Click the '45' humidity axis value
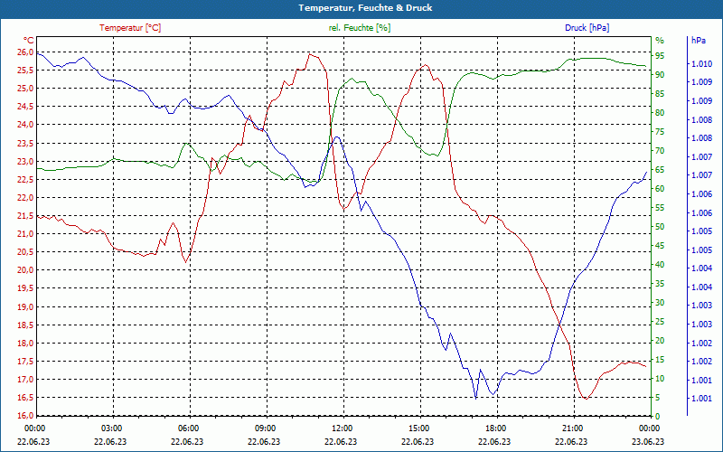The image size is (723, 452). pos(660,245)
